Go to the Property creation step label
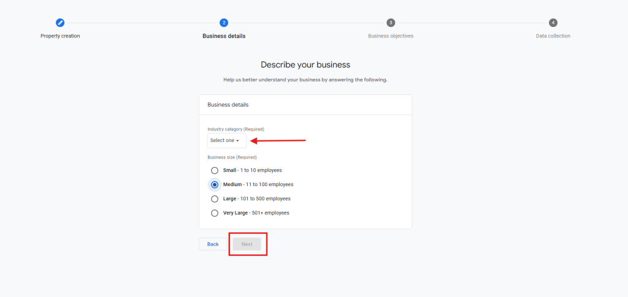Image resolution: width=628 pixels, height=297 pixels. pos(60,36)
